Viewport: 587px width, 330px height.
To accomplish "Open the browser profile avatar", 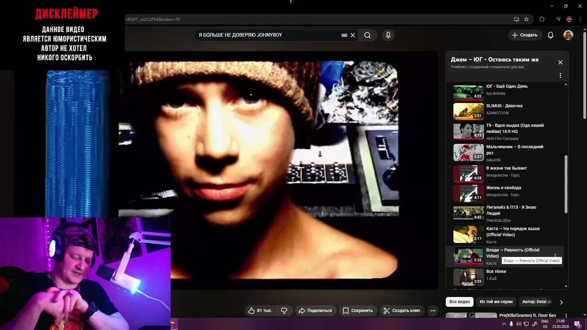I will pyautogui.click(x=569, y=19).
